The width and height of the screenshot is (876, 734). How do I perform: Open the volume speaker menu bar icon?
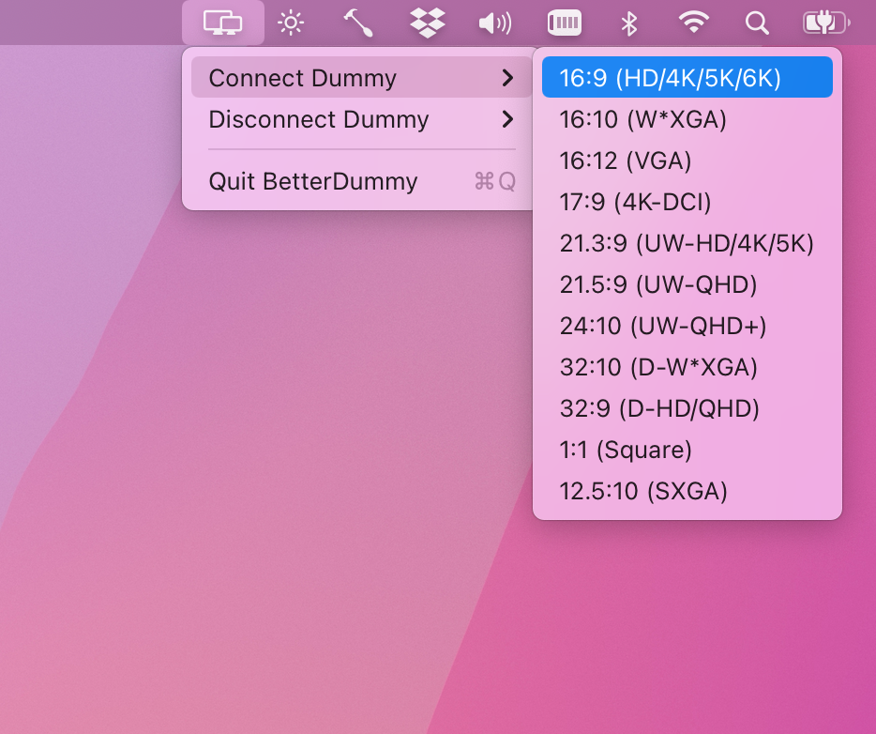click(x=495, y=23)
